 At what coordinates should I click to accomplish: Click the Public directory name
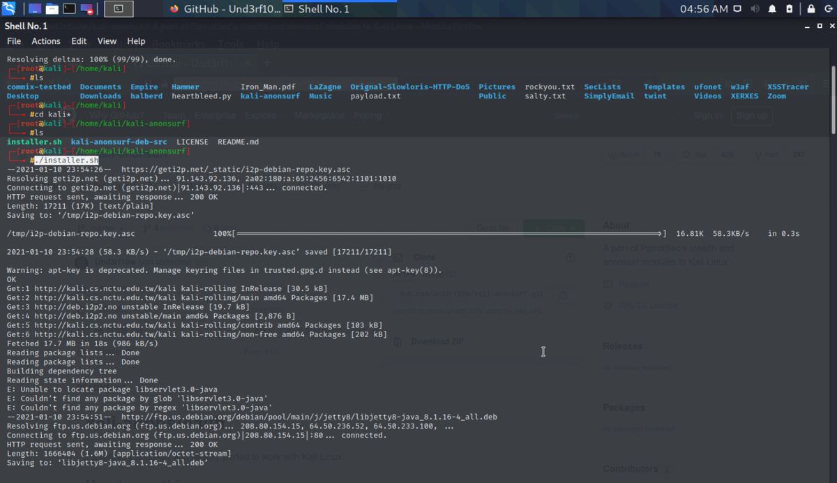492,96
